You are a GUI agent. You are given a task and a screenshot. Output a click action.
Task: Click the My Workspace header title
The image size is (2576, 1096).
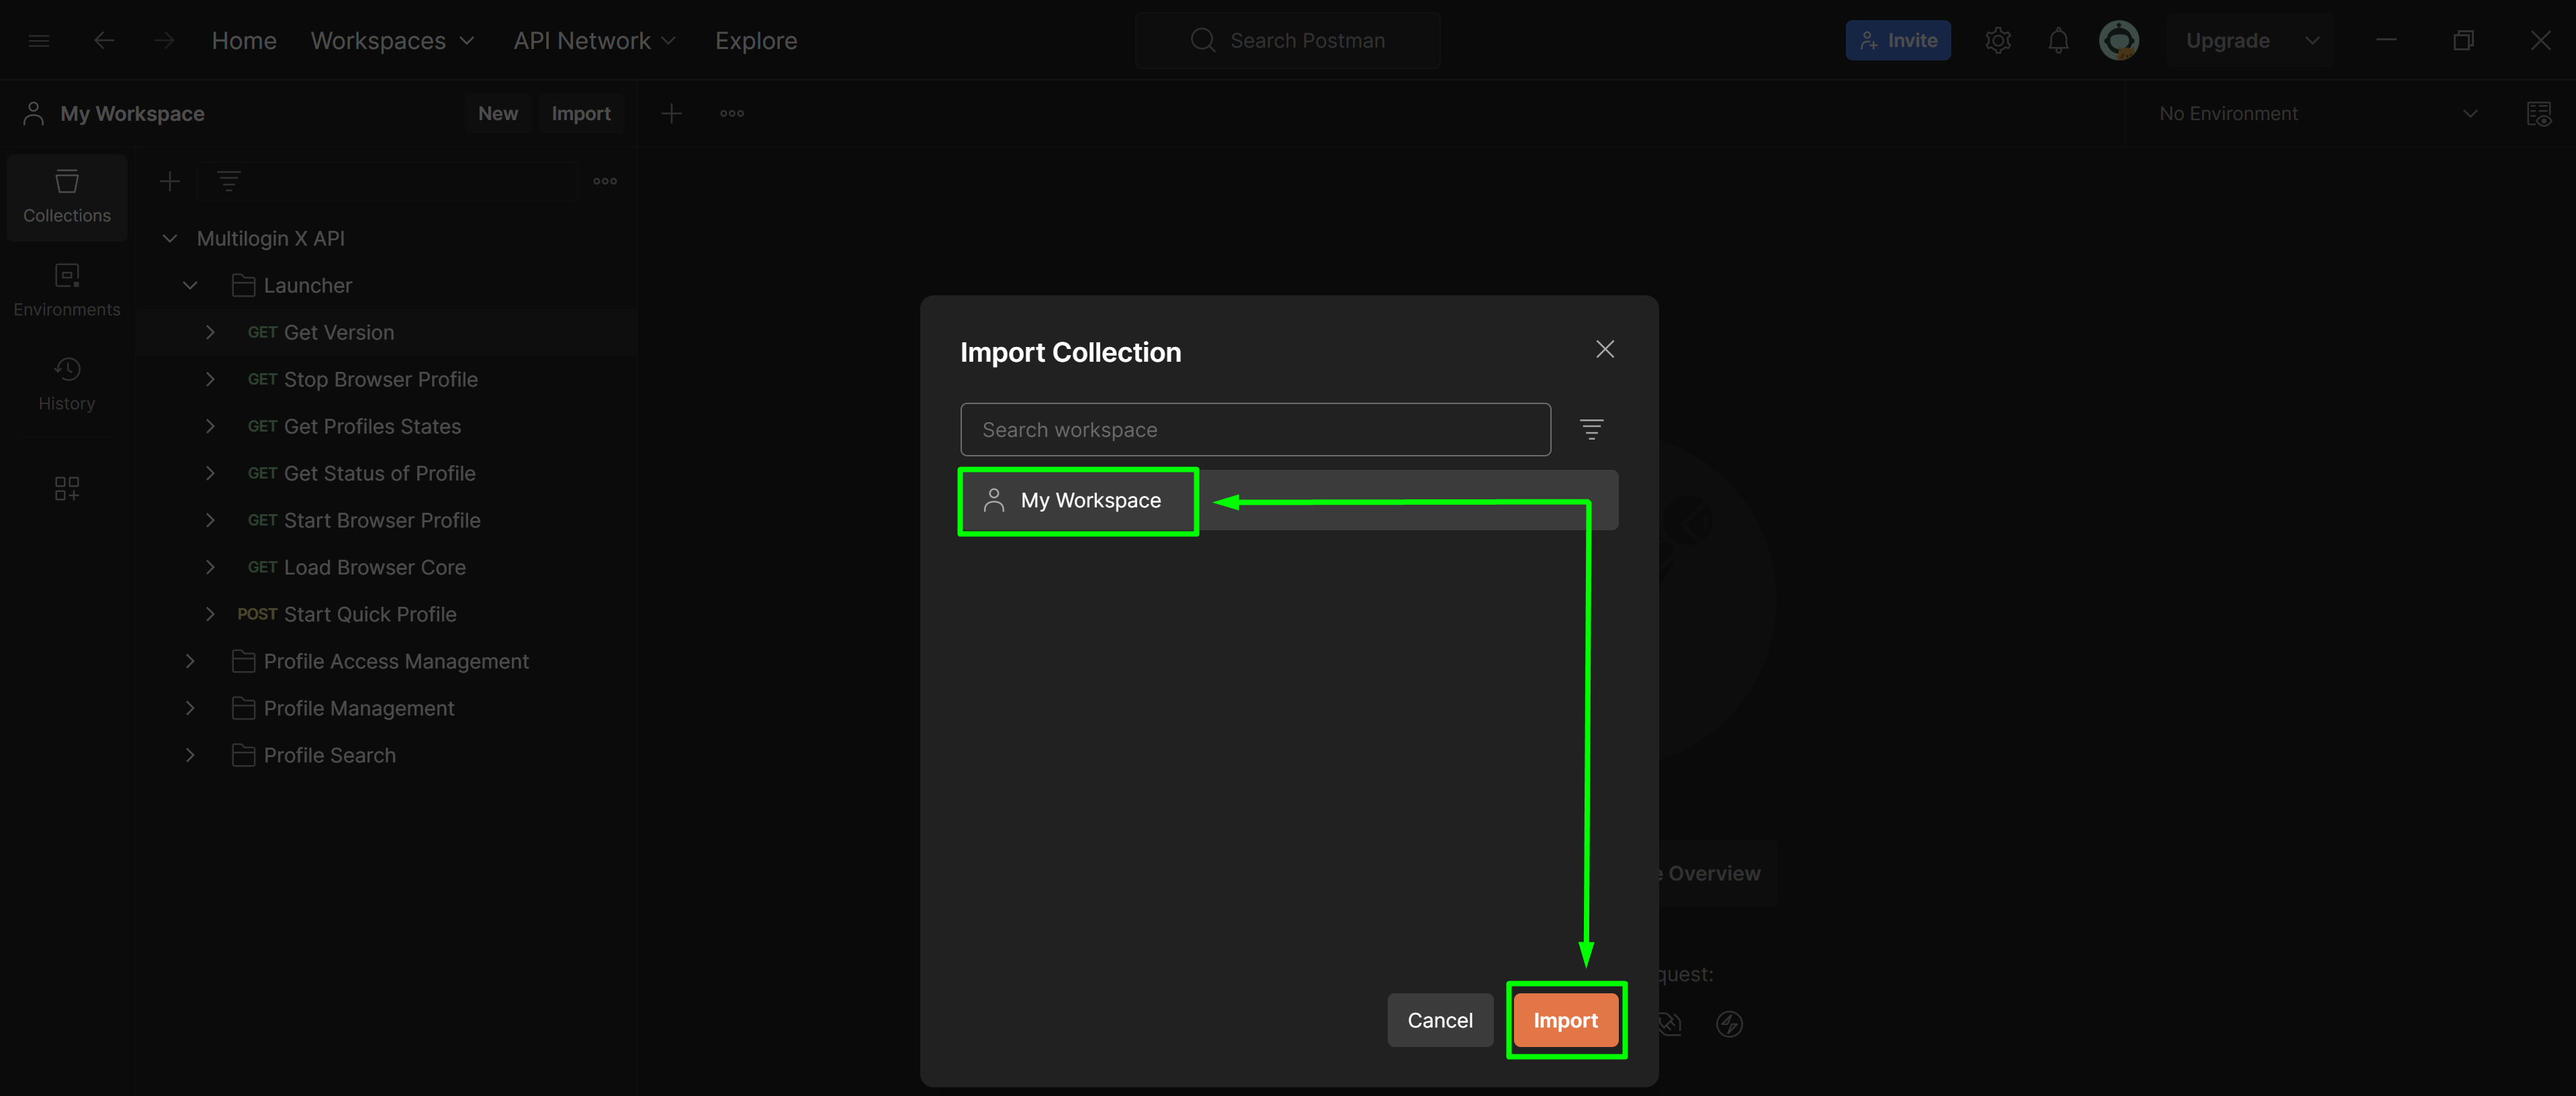coord(132,114)
